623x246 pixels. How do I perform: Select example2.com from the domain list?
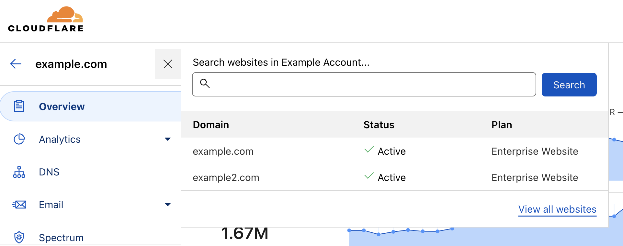226,177
